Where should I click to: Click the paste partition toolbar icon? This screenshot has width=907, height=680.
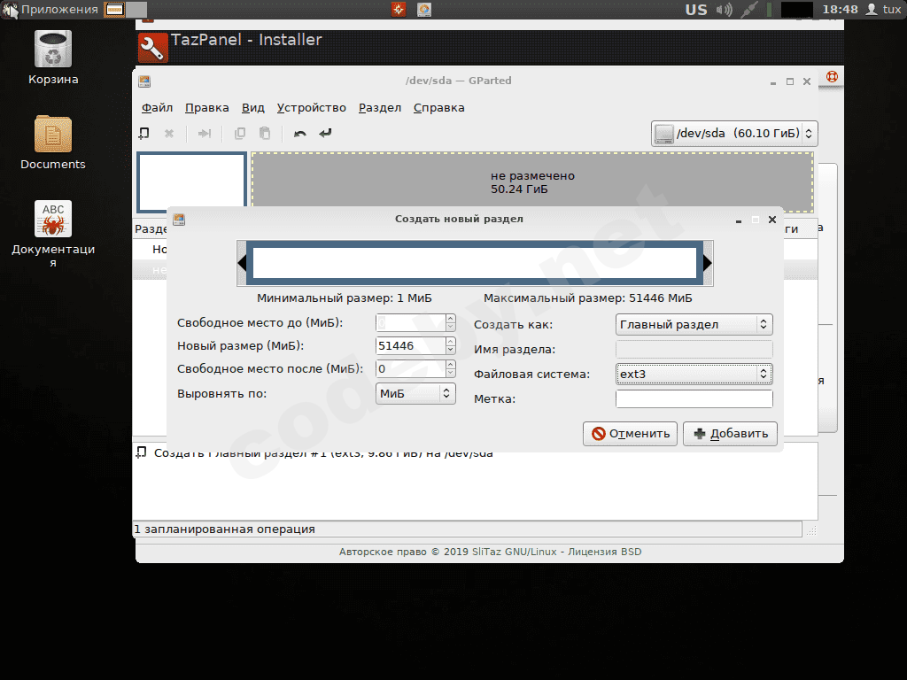(264, 134)
